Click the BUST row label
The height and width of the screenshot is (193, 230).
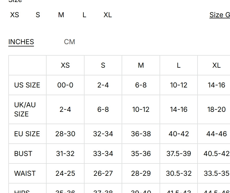(23, 154)
